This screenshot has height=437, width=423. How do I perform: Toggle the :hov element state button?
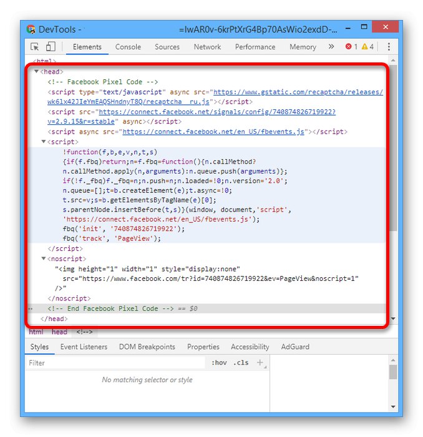[219, 363]
